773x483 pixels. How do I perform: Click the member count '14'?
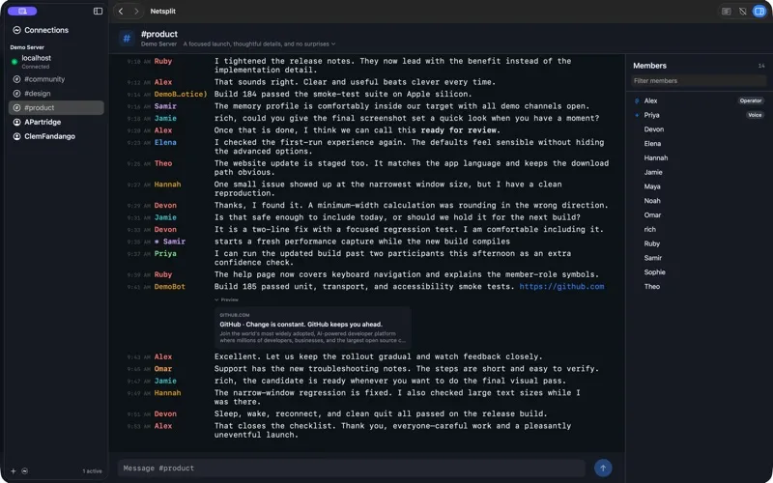tap(761, 66)
